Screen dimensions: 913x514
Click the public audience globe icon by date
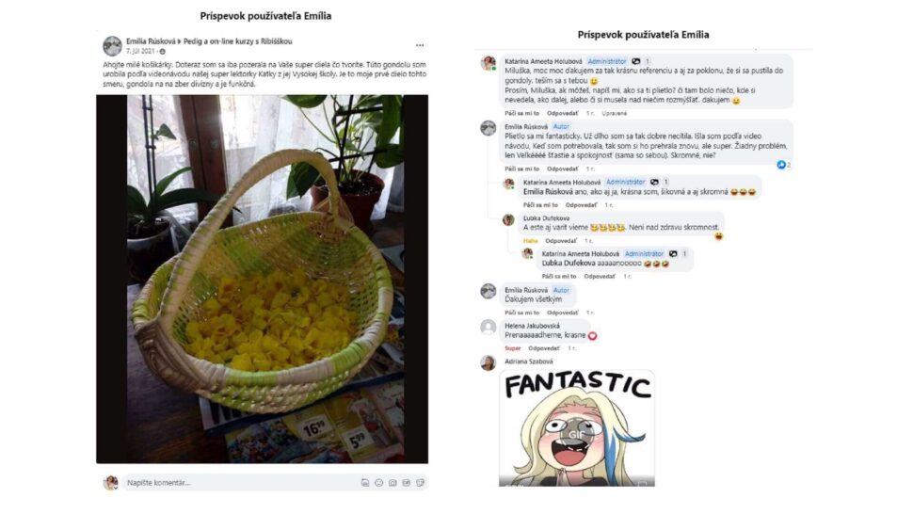click(163, 51)
